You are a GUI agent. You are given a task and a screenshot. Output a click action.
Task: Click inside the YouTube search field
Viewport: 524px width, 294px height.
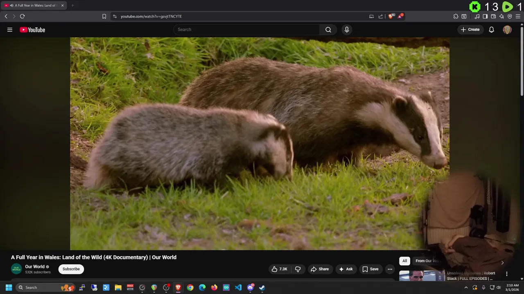pos(246,29)
